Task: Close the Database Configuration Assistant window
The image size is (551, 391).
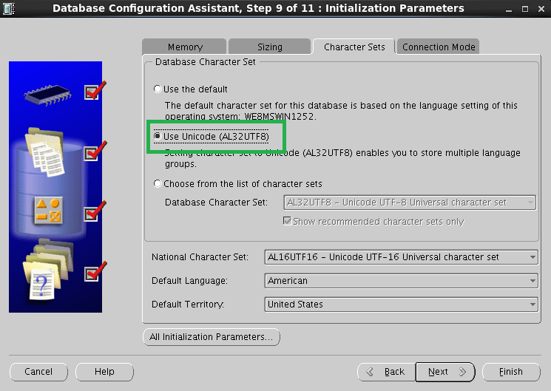Action: pyautogui.click(x=541, y=9)
